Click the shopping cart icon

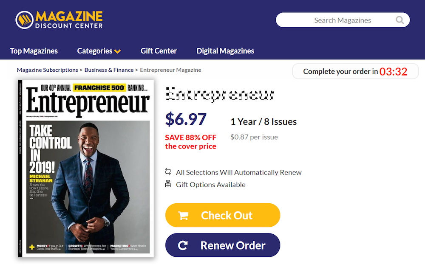[183, 216]
